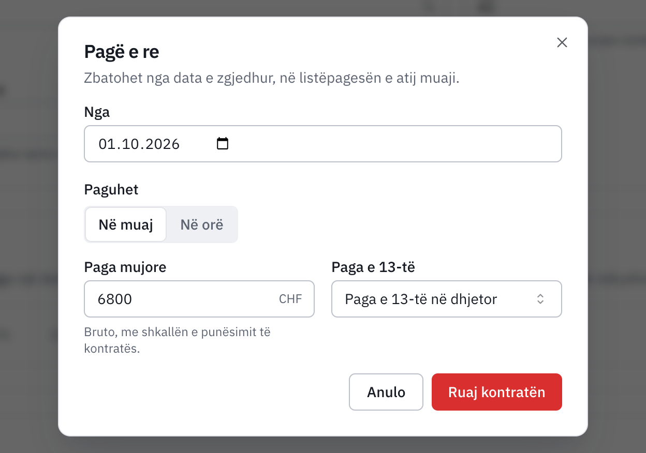Click the CHF currency suffix

pyautogui.click(x=290, y=299)
